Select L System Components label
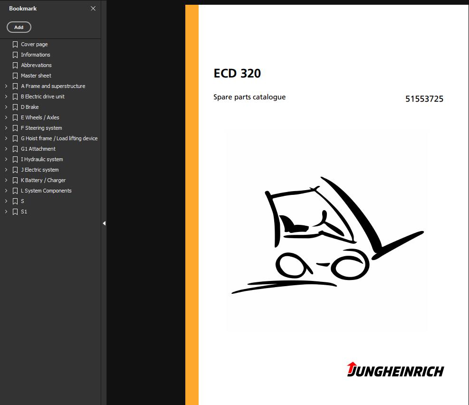Screen dimensions: 469x405 click(46, 191)
